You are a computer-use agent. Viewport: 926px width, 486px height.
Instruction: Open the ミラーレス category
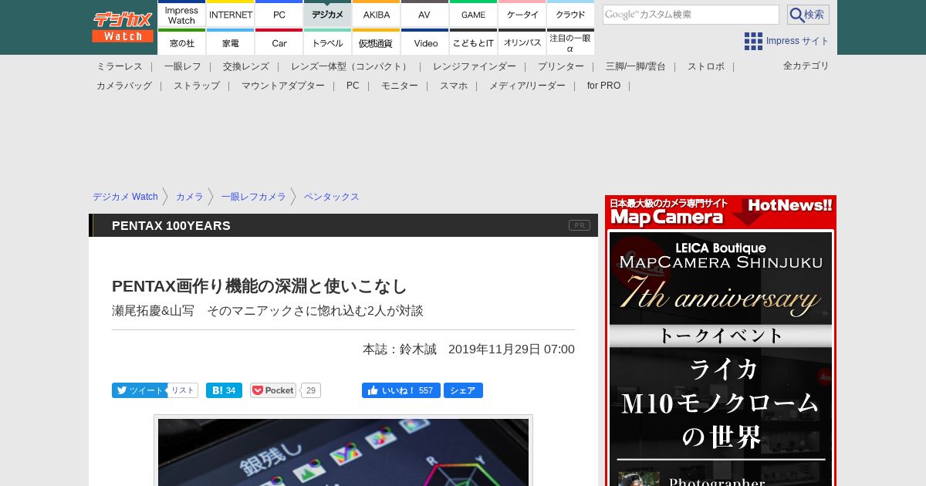(120, 66)
